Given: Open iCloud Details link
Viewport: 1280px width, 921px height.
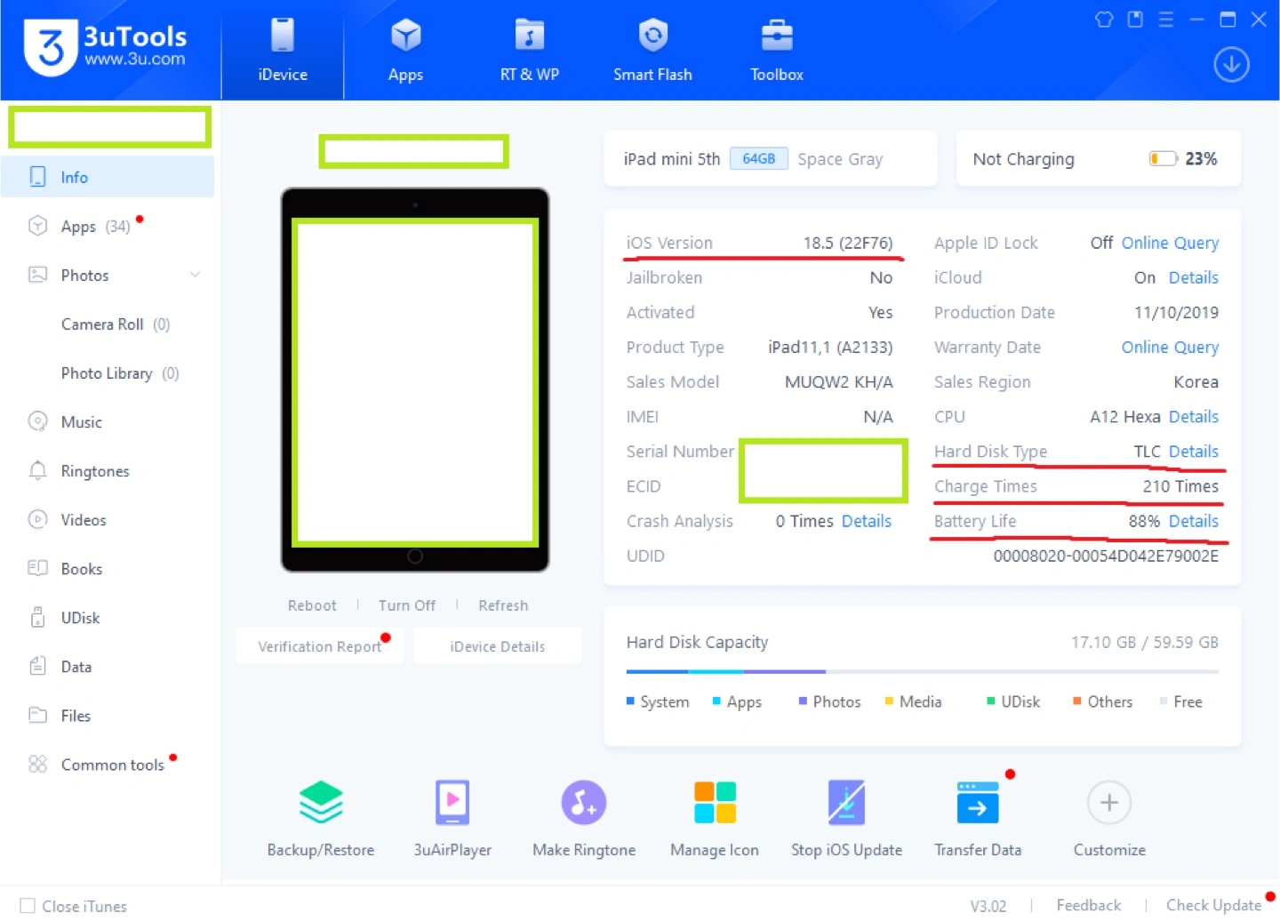Looking at the screenshot, I should (1193, 277).
